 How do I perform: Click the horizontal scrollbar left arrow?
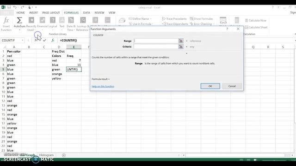point(184,155)
